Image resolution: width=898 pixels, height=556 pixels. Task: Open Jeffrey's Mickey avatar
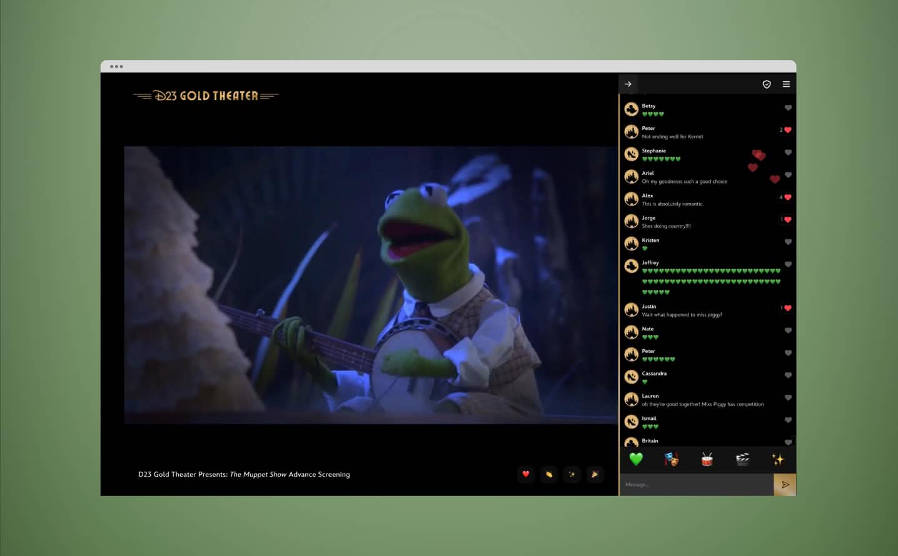pos(632,266)
